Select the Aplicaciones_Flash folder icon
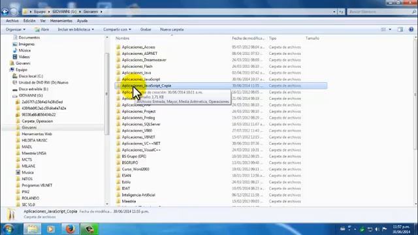This screenshot has width=418, height=235. [118, 67]
